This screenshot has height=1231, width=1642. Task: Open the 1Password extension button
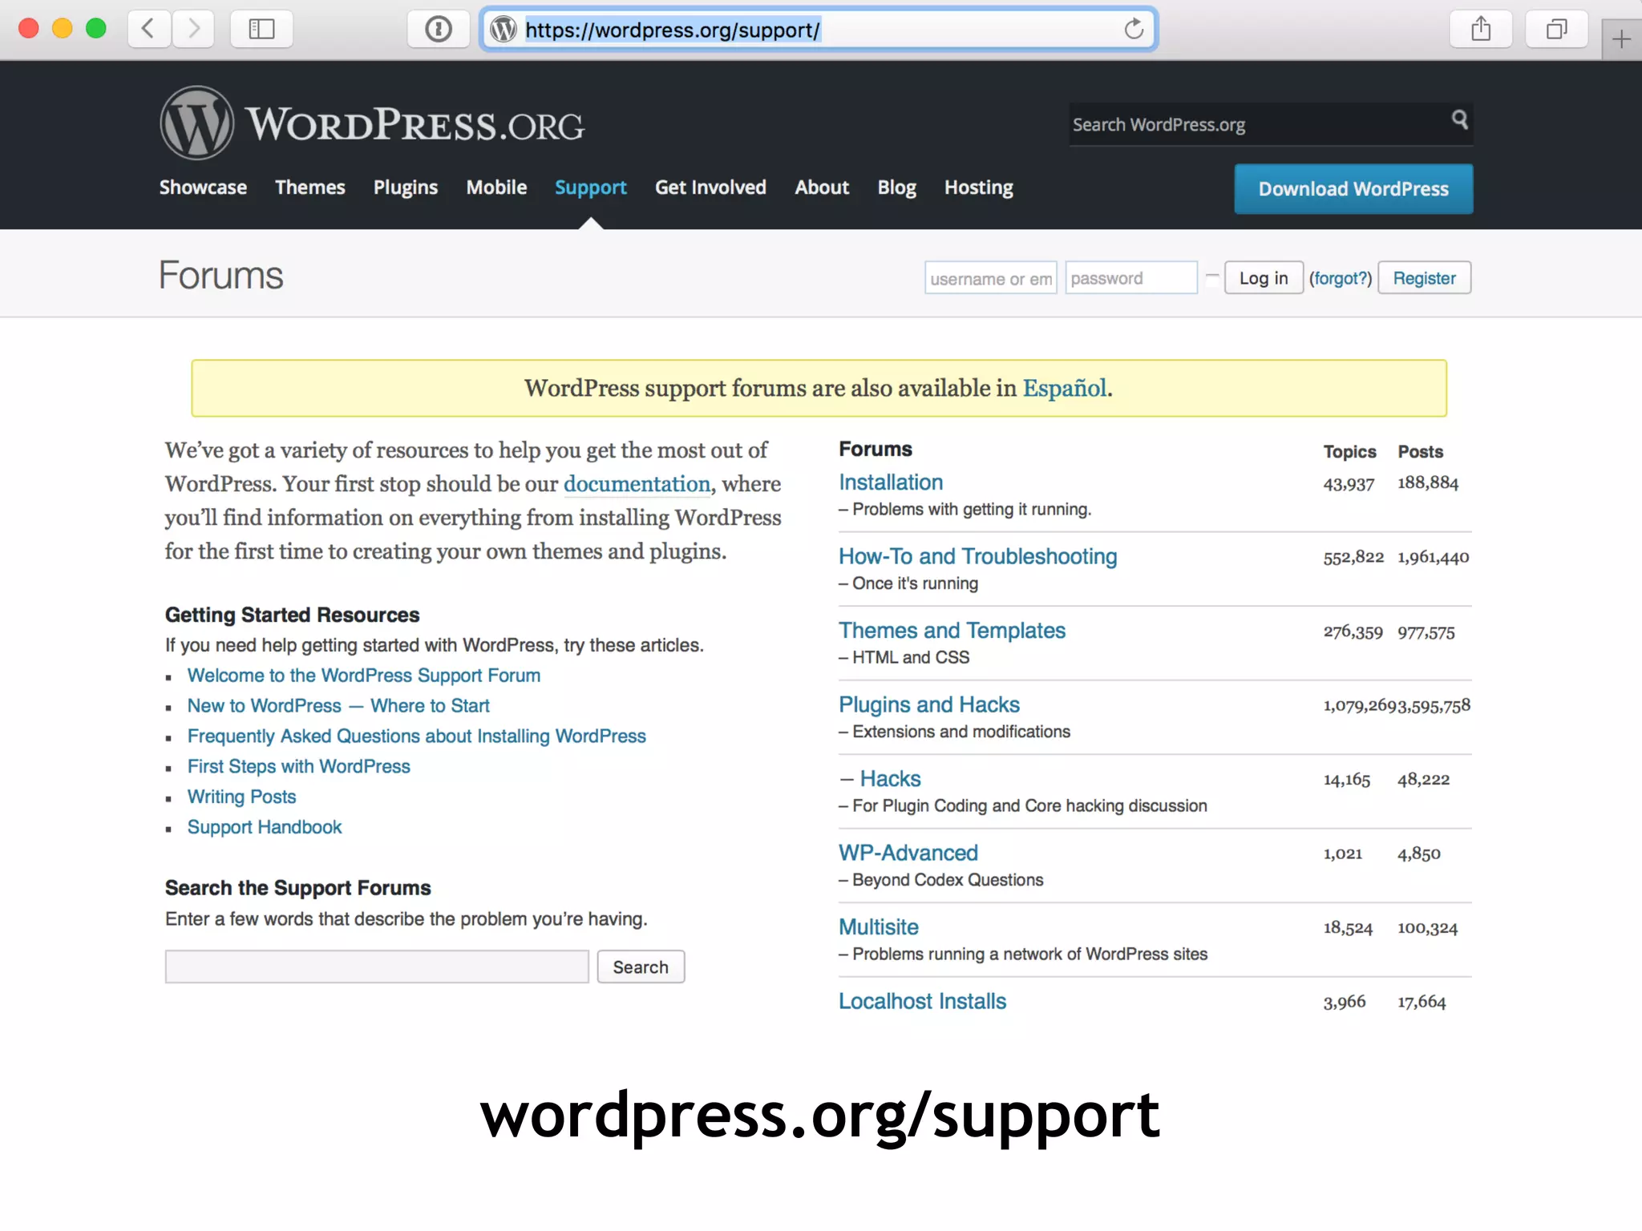point(438,30)
